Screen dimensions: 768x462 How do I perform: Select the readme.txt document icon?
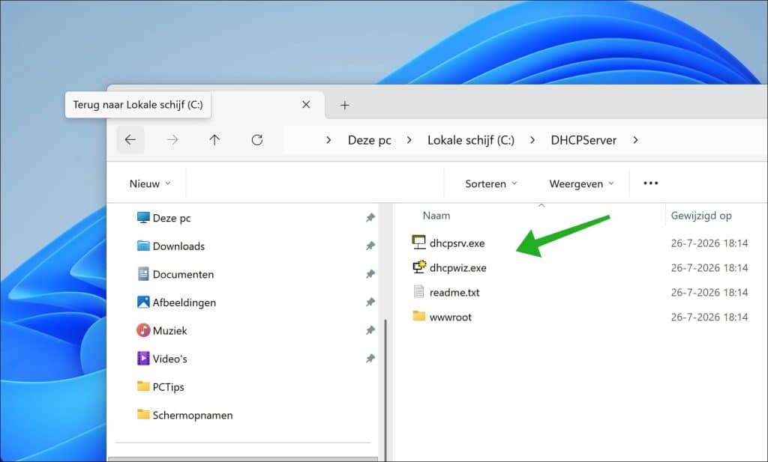point(418,292)
